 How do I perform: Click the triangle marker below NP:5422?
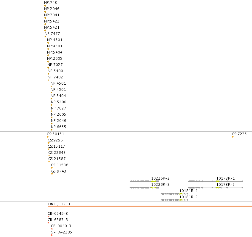[45, 24]
